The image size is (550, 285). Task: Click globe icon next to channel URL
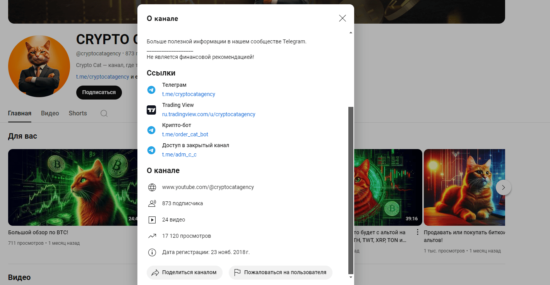pyautogui.click(x=152, y=187)
